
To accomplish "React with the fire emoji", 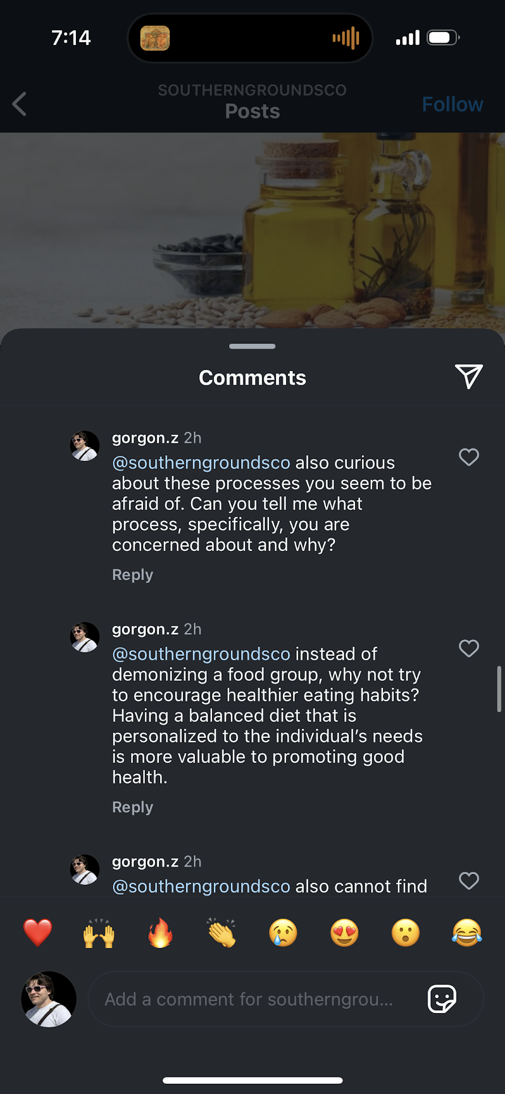I will click(160, 933).
